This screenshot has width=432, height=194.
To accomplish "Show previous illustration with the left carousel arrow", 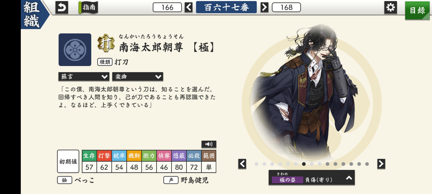I will point(242,164).
